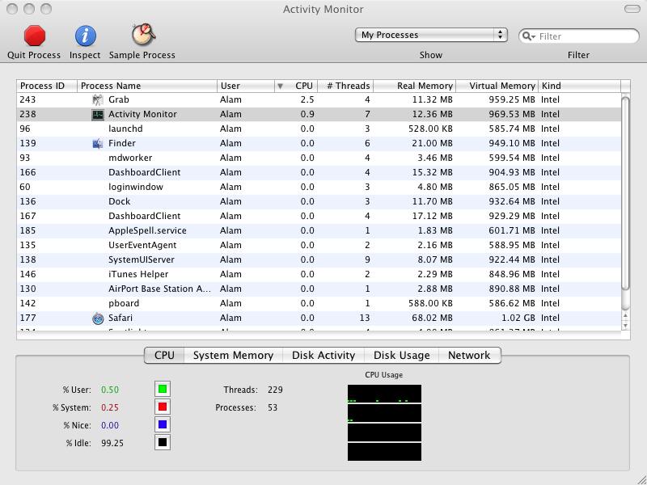Click the Activity Monitor icon in its row
647x485 pixels.
point(98,114)
